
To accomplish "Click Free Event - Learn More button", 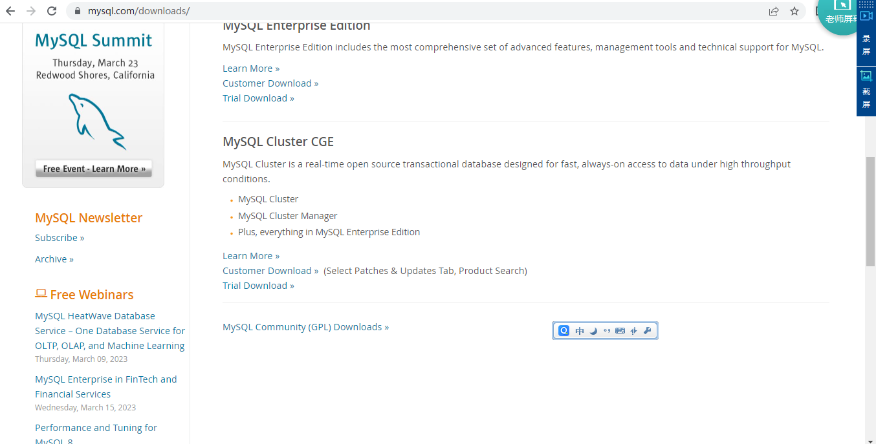I will pos(94,169).
